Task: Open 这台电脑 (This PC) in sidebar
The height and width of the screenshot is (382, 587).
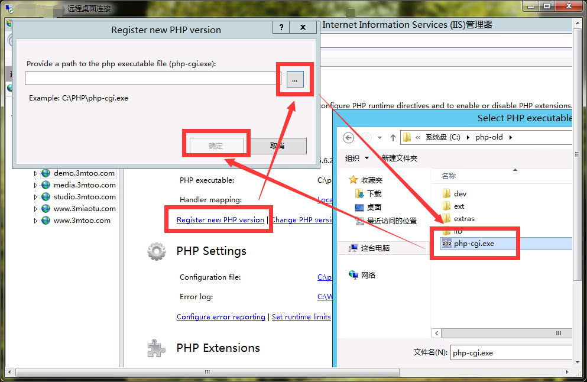Action: click(x=376, y=248)
